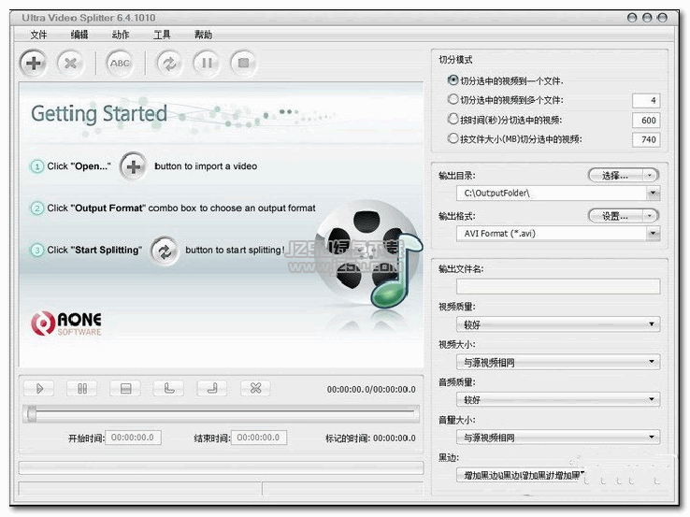Viewport: 690px width, 517px height.
Task: Open the 文件 menu
Action: pos(38,35)
